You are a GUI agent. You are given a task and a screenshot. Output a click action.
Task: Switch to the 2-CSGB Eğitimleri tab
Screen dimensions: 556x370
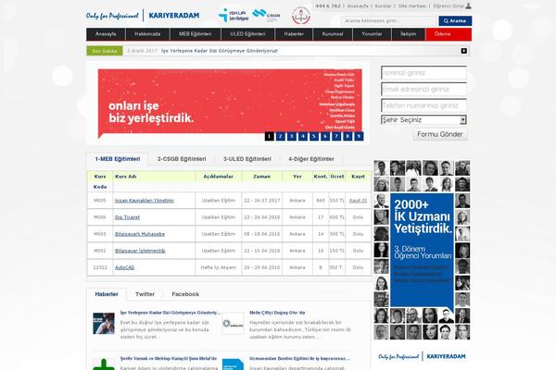click(x=182, y=159)
